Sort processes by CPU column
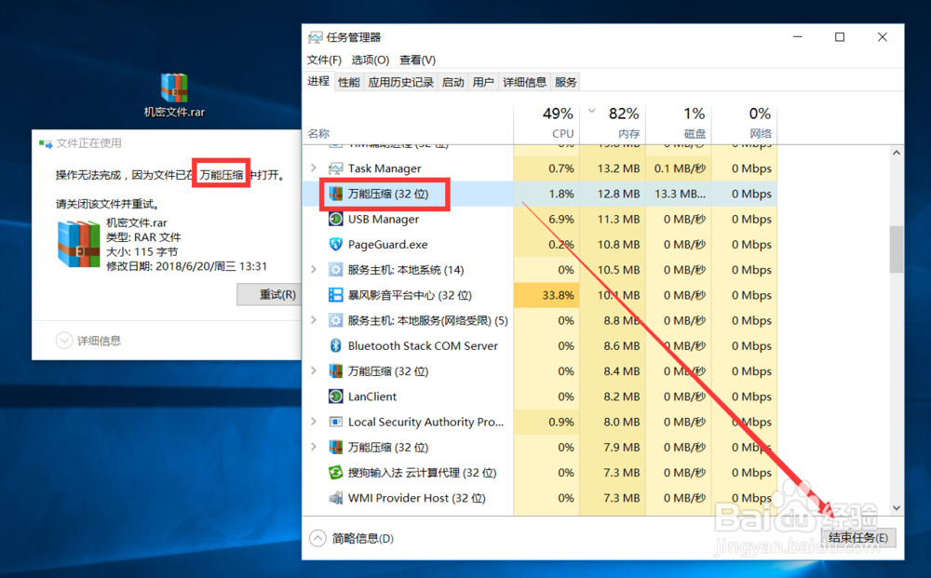The height and width of the screenshot is (578, 931). click(x=546, y=124)
